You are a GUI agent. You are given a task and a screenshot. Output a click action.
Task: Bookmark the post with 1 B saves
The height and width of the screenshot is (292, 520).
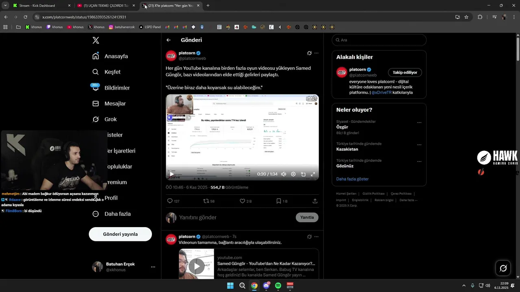[x=279, y=201]
